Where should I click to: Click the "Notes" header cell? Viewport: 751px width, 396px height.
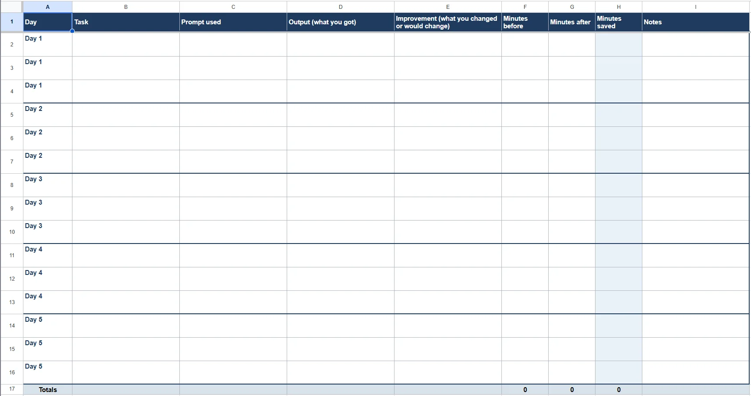coord(696,22)
